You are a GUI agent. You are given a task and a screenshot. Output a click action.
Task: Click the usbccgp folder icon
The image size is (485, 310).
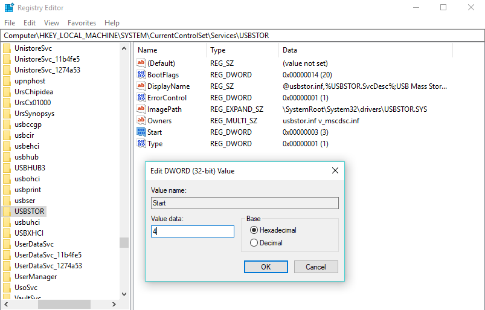[7, 124]
